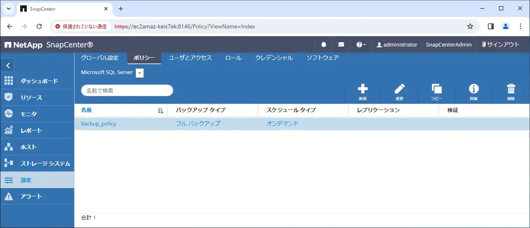Click the reports chart icon
This screenshot has height=228, width=530.
pyautogui.click(x=9, y=130)
